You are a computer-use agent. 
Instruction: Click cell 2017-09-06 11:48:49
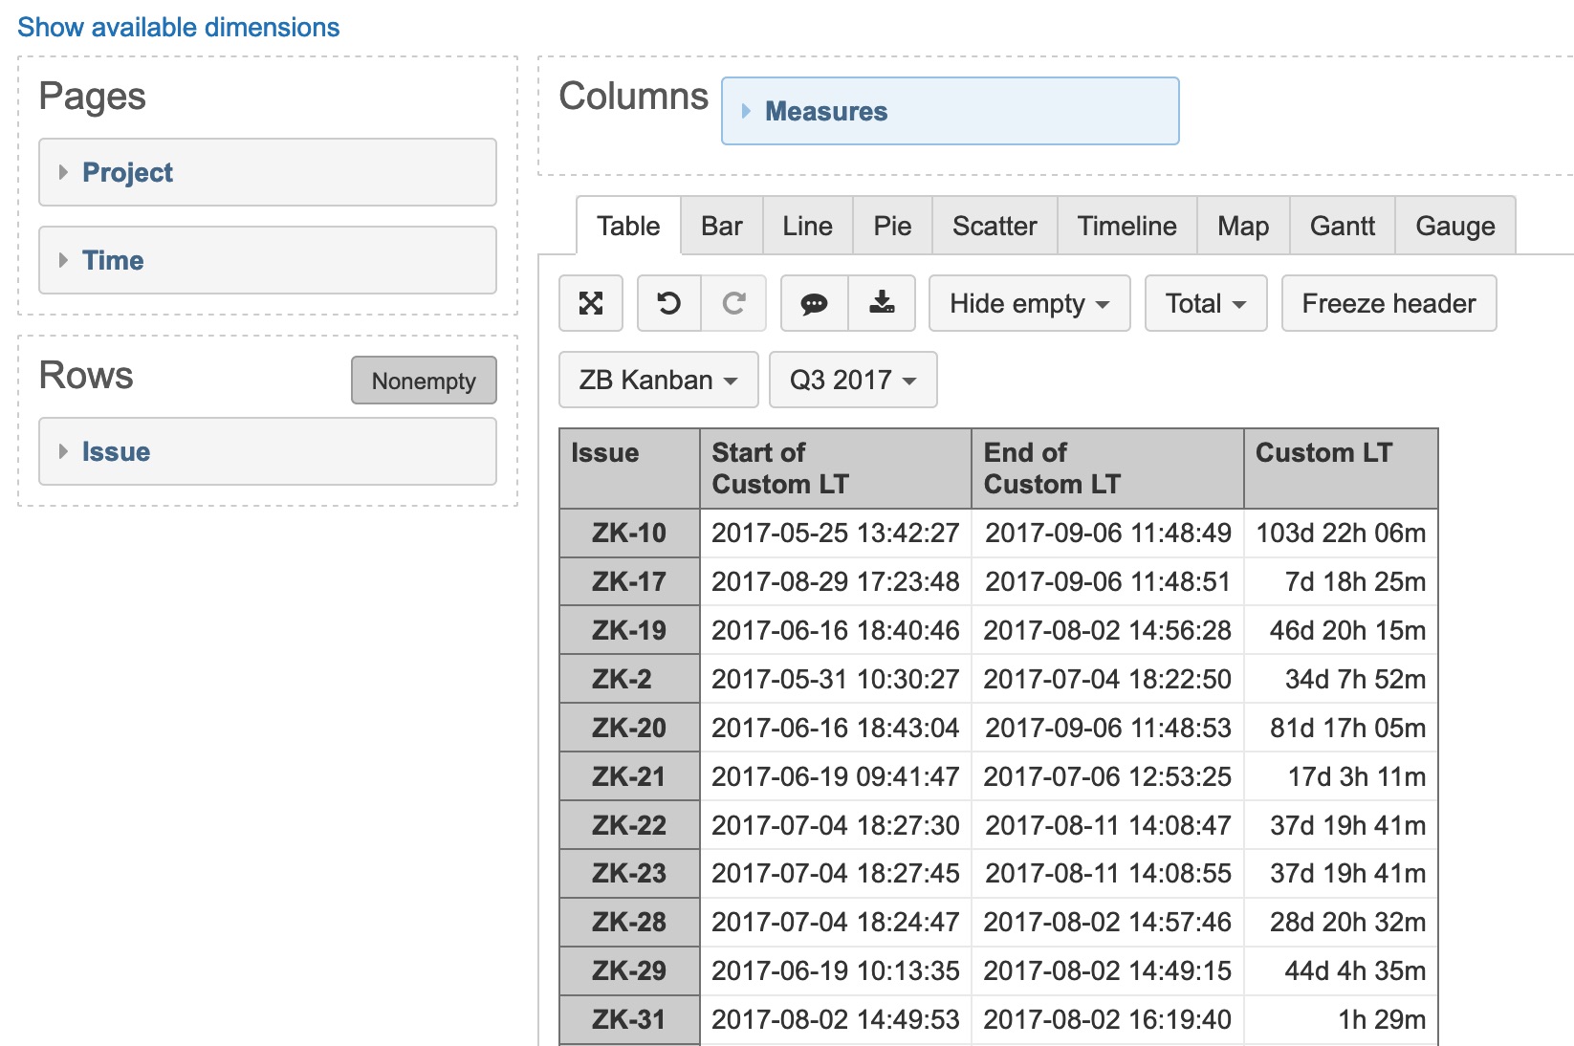pos(1107,533)
